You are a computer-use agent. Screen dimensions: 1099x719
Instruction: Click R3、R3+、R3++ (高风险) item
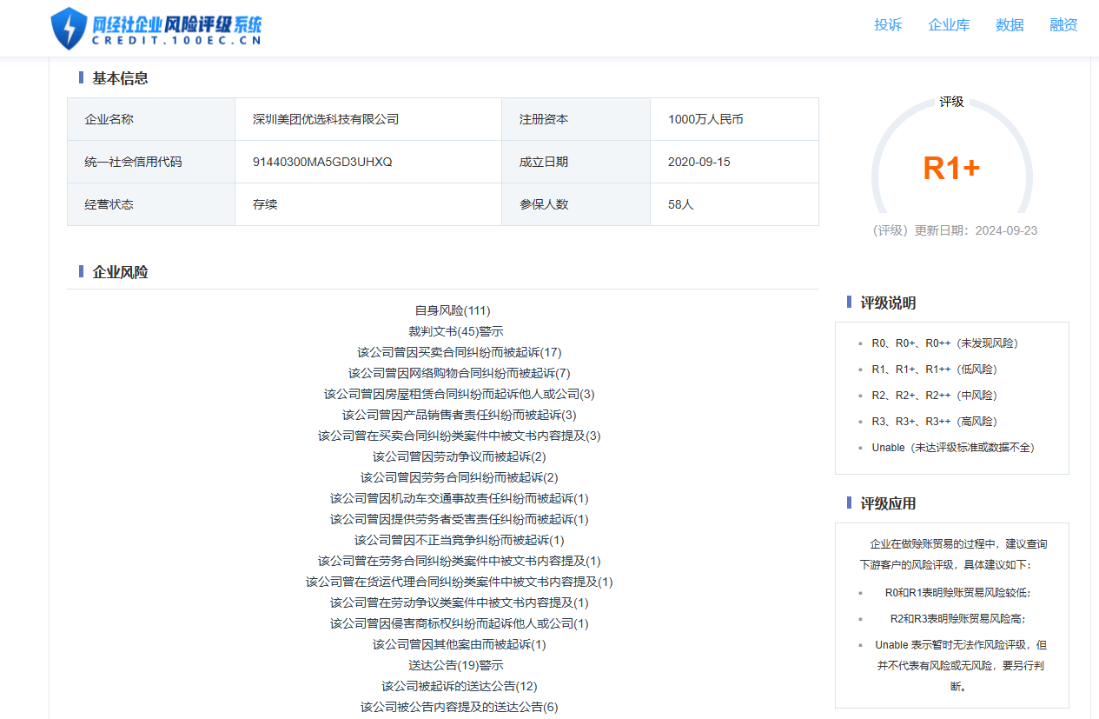[x=935, y=422]
